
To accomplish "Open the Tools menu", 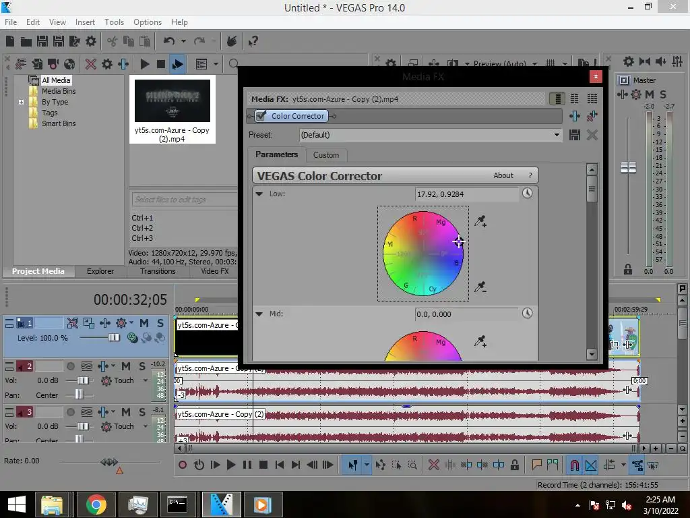I will tap(114, 22).
